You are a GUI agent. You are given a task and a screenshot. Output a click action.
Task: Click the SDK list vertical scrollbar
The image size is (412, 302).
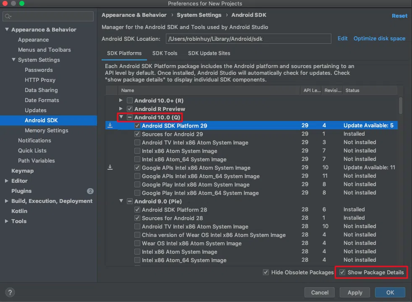(x=400, y=106)
